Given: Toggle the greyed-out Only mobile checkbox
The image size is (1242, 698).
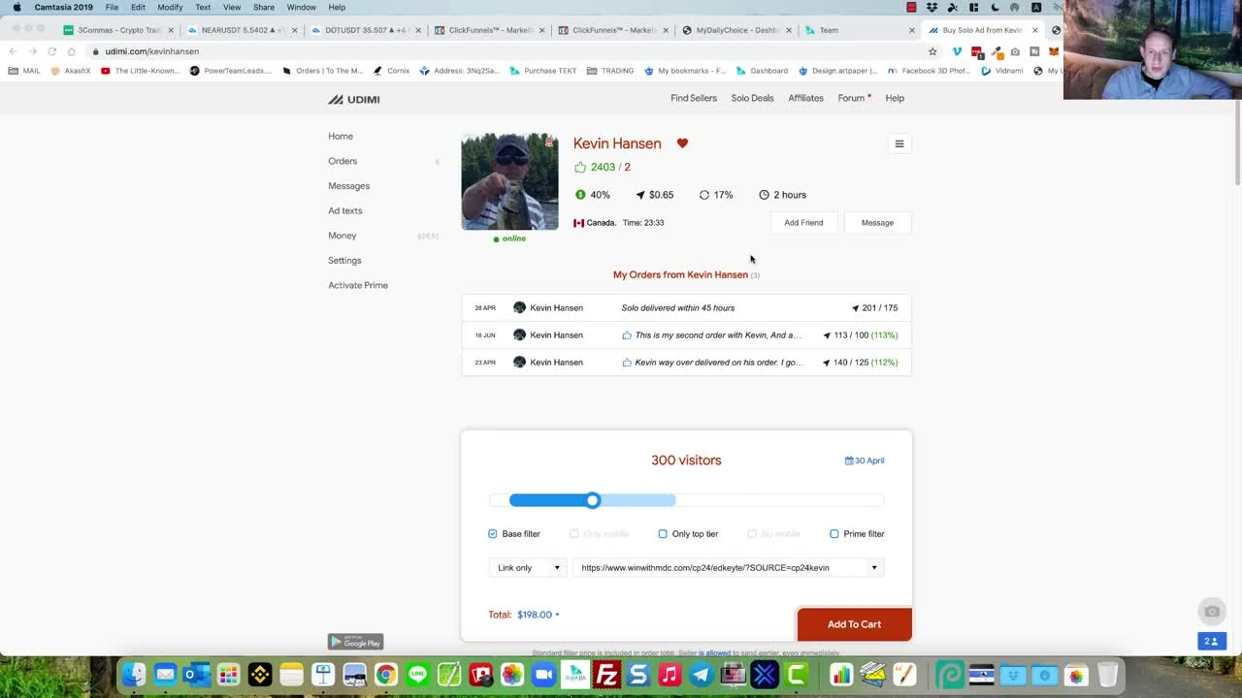Looking at the screenshot, I should [x=574, y=534].
